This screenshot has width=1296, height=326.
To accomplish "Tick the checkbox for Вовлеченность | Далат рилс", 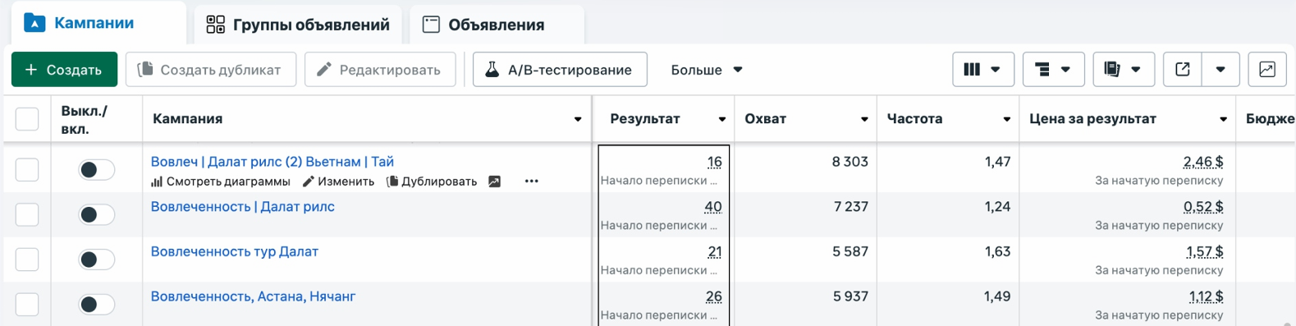I will [x=27, y=214].
